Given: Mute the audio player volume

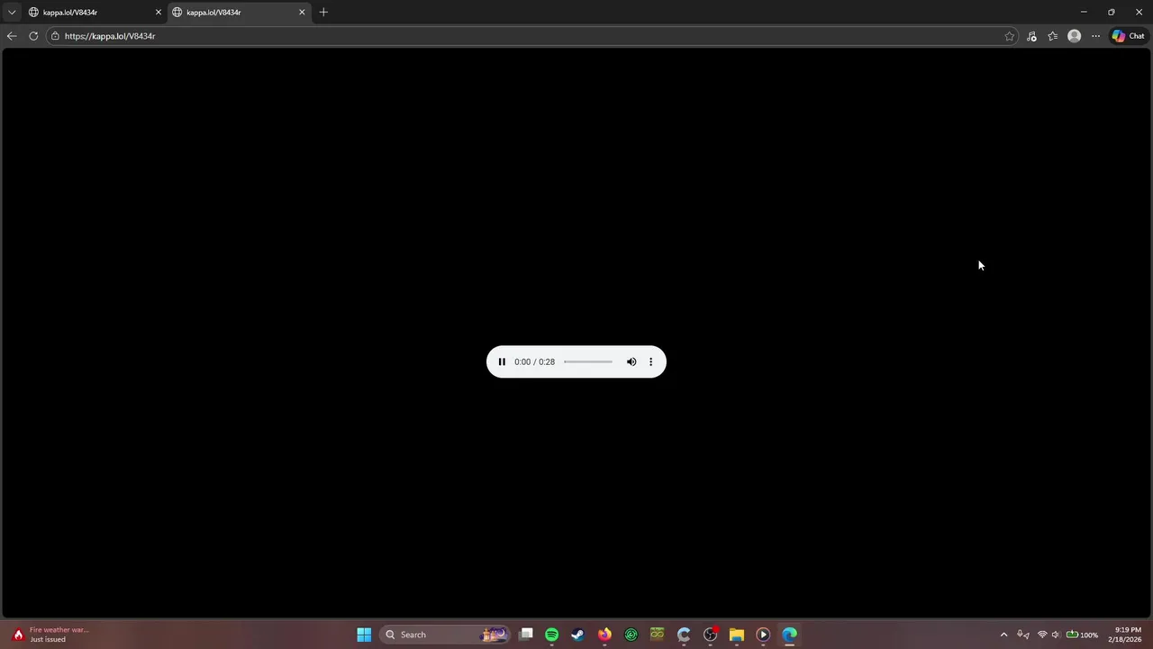Looking at the screenshot, I should 631,361.
